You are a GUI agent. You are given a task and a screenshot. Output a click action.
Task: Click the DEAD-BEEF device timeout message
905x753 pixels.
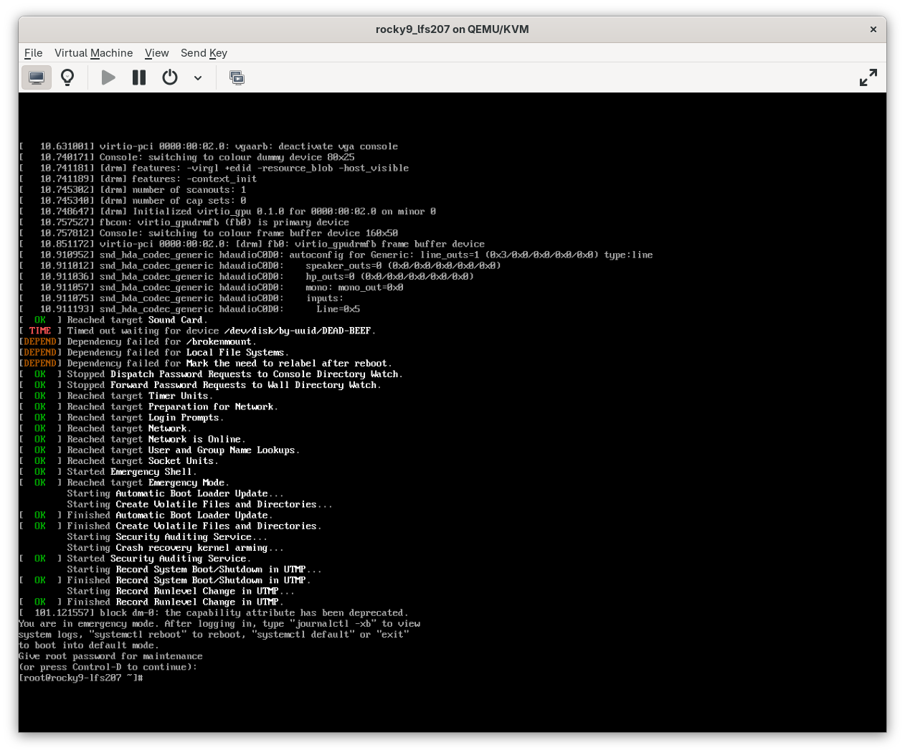coord(196,331)
